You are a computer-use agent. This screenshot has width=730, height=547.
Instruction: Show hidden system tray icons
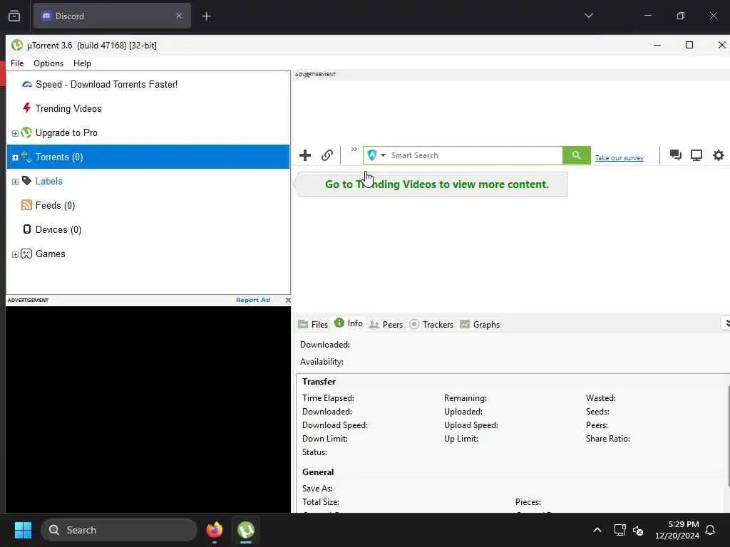[x=597, y=530]
